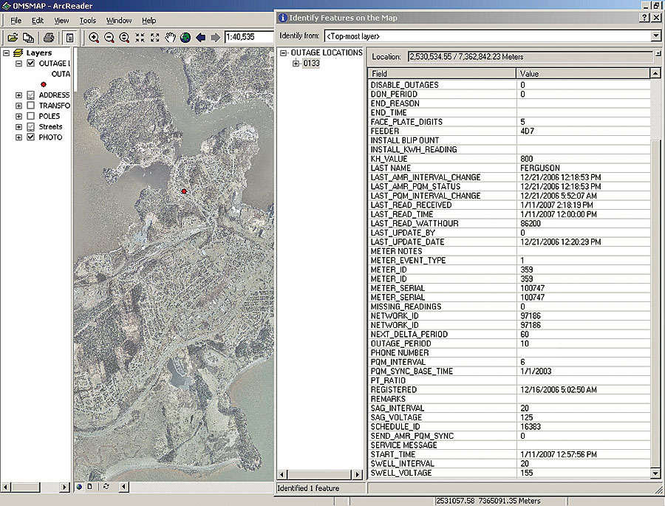665x506 pixels.
Task: Click the Full Extent globe icon
Action: pos(185,37)
